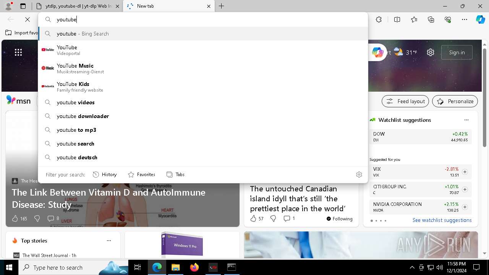Viewport: 489px width, 275px height.
Task: Dislike the Canadian island article
Action: tap(273, 218)
